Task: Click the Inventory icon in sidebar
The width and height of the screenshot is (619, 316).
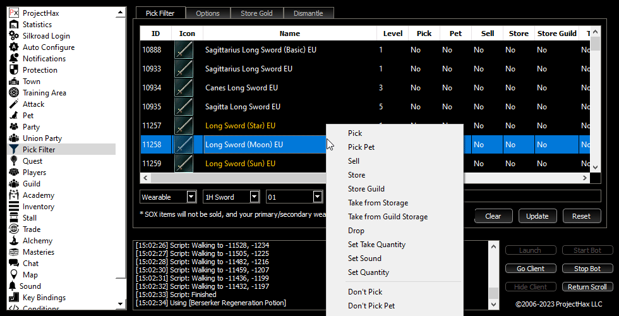Action: click(13, 207)
